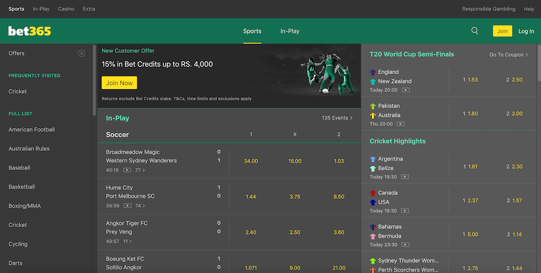Click Bahamas team shirt icon
This screenshot has width=541, height=273.
(373, 227)
